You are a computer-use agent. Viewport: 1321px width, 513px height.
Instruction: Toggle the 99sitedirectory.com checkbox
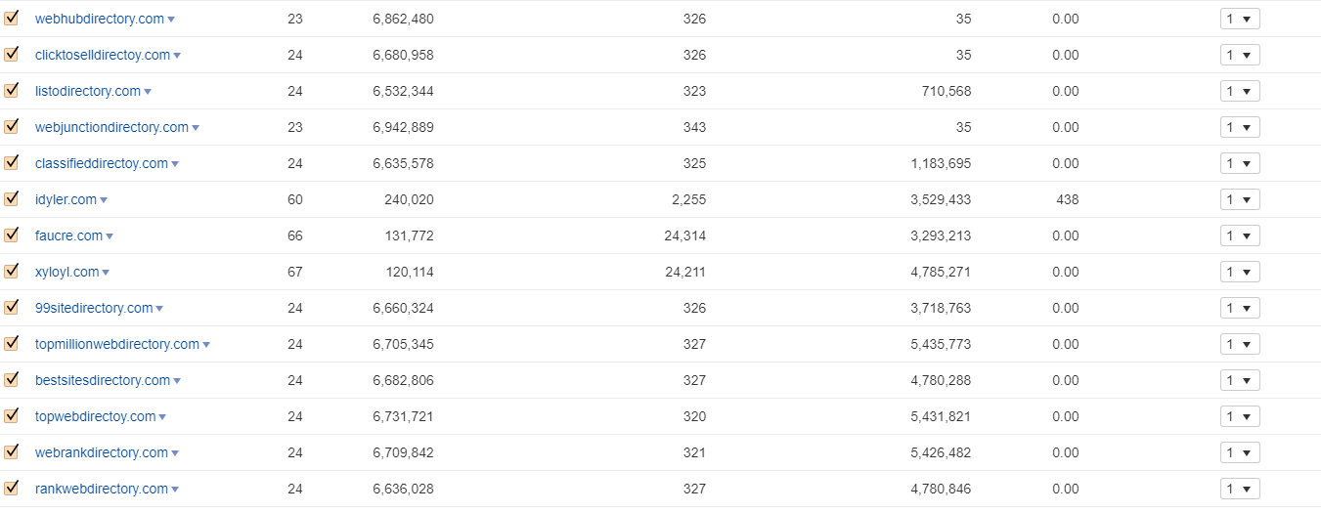coord(12,307)
